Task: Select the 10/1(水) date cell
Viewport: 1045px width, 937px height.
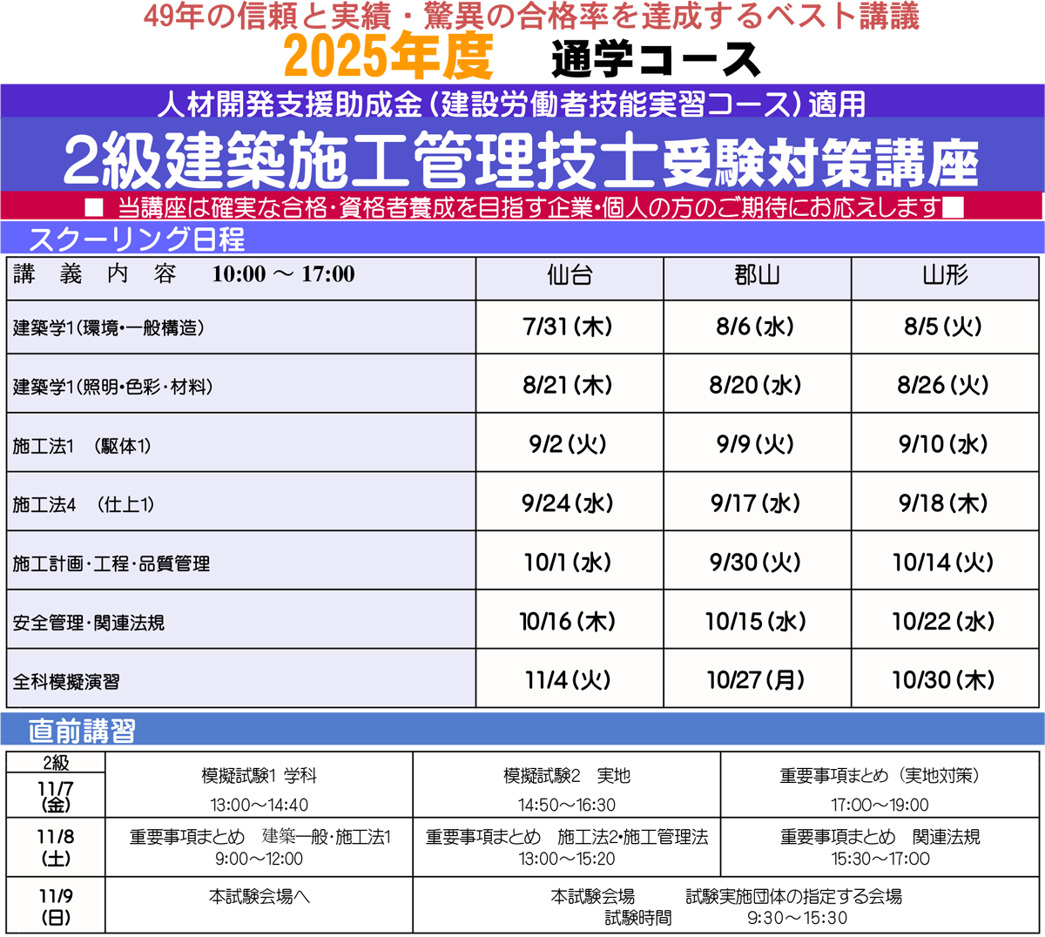Action: (570, 561)
